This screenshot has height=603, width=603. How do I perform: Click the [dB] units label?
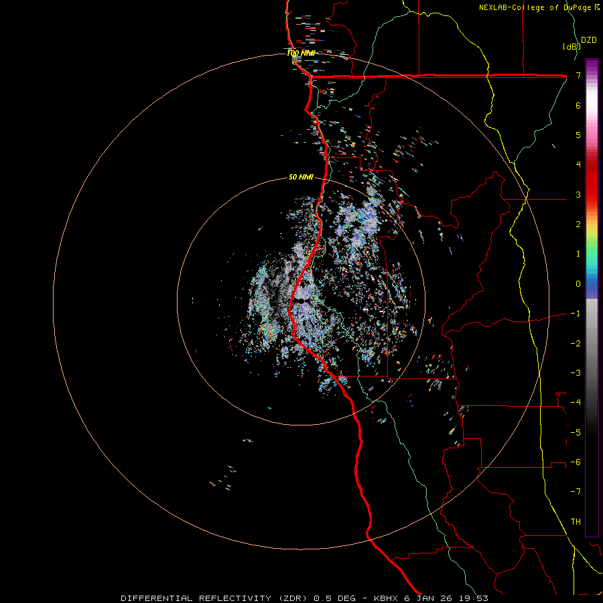click(572, 46)
